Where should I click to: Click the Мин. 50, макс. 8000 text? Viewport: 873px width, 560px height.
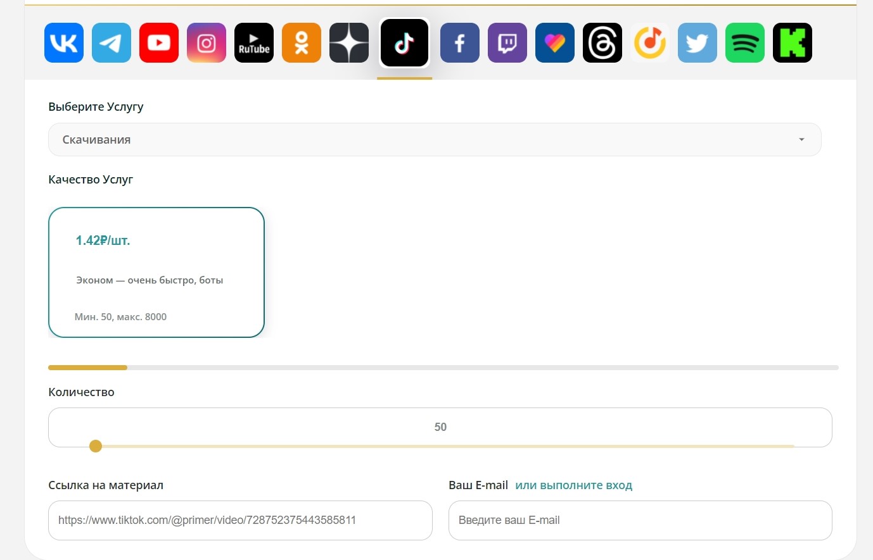tap(120, 317)
